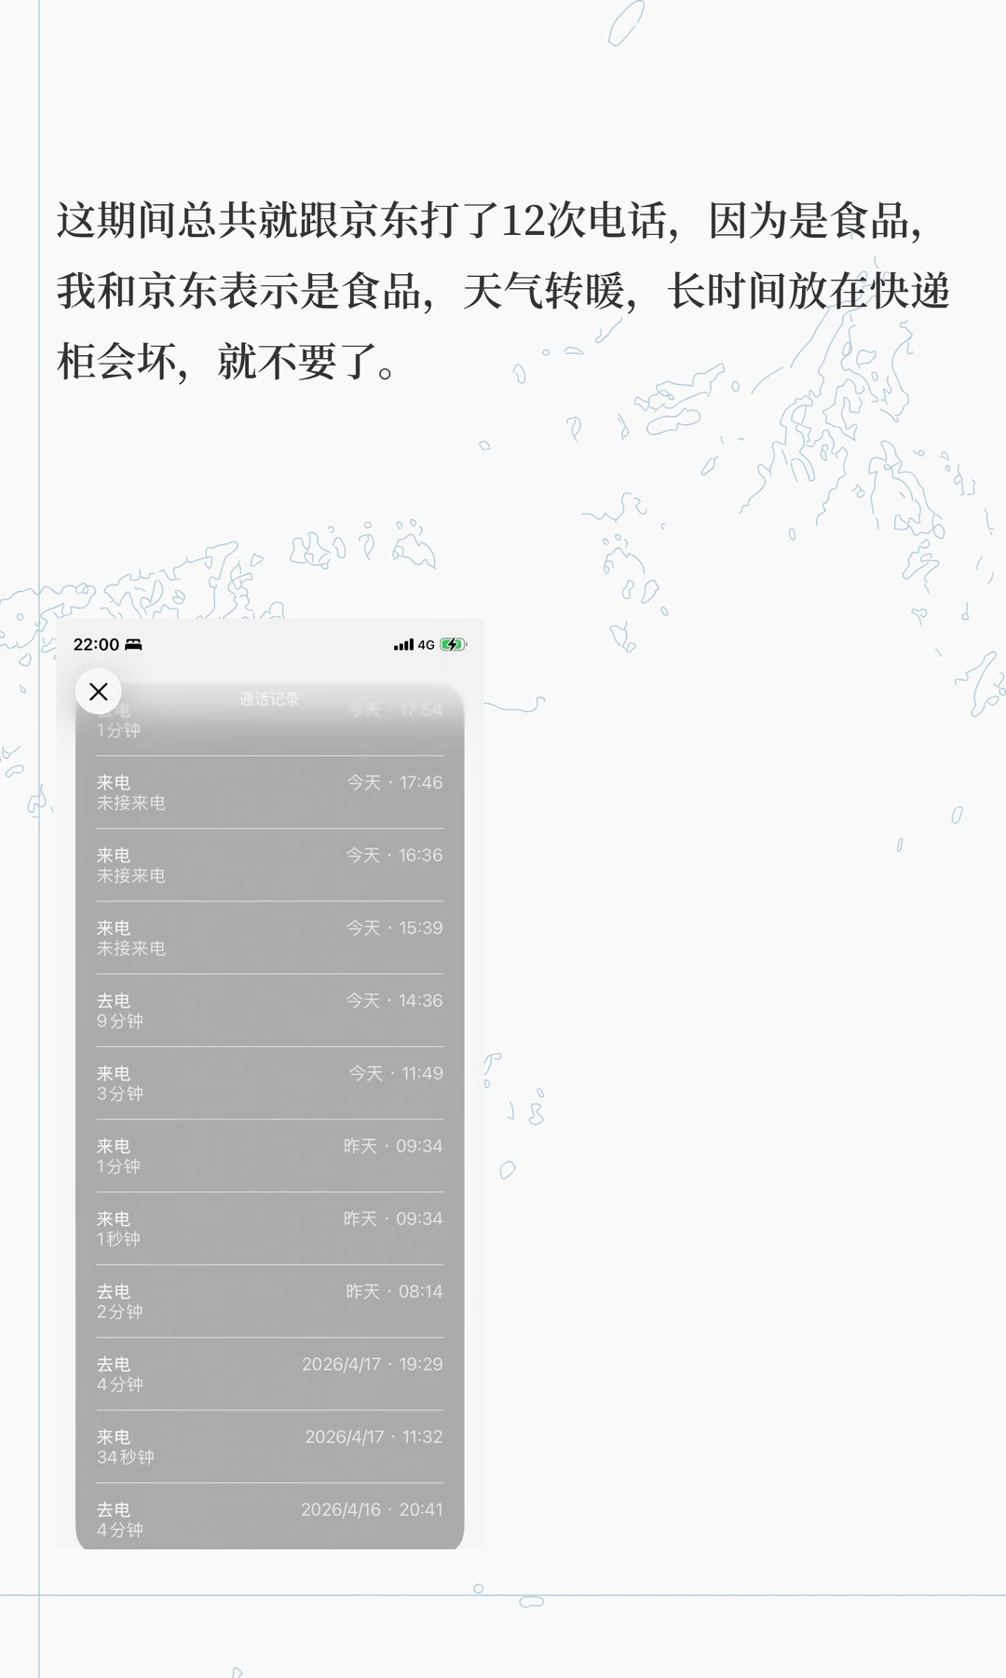Viewport: 1006px width, 1678px height.
Task: Tap the cellular signal strength icon
Action: pyautogui.click(x=403, y=644)
